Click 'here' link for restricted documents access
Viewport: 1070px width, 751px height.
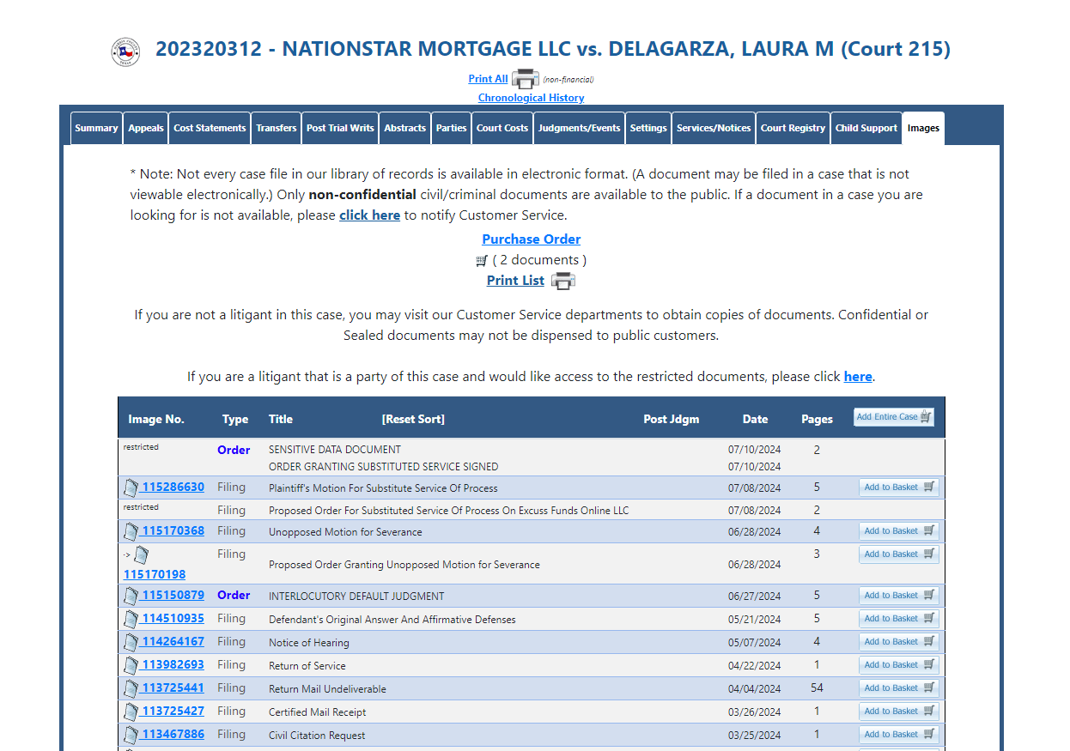(x=858, y=377)
